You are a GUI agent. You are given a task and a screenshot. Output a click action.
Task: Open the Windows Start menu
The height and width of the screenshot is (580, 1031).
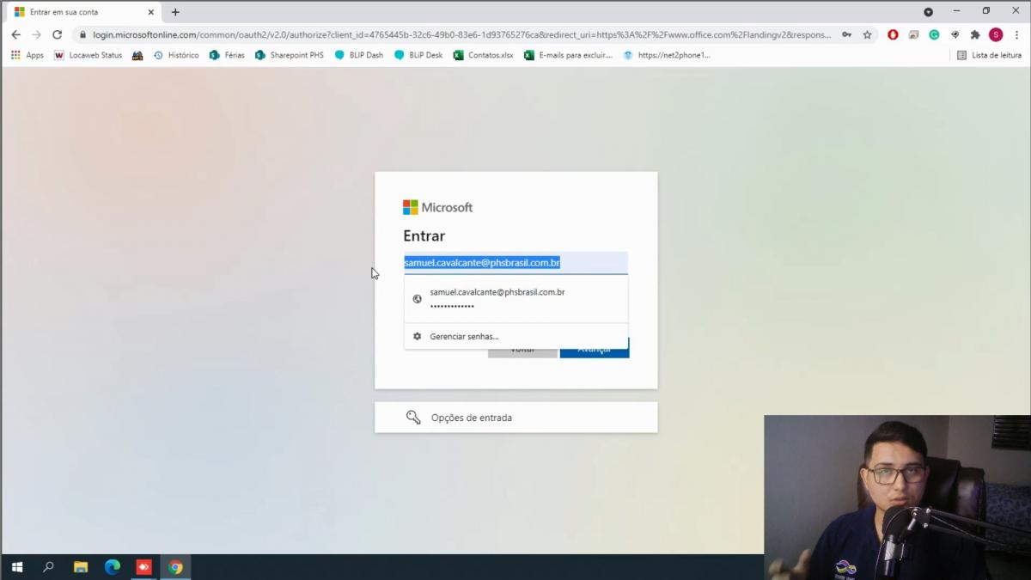pos(16,567)
